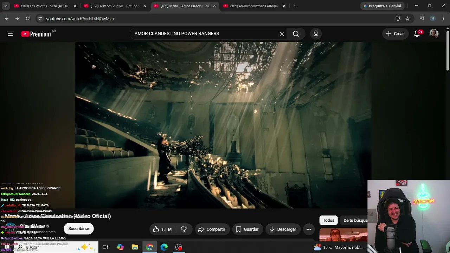Switch to the Las Pelotas - Será tab
The image size is (450, 253).
point(45,6)
